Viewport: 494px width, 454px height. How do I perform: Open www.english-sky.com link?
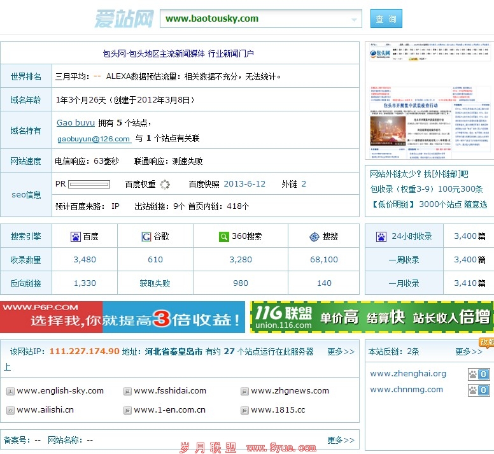(x=60, y=391)
